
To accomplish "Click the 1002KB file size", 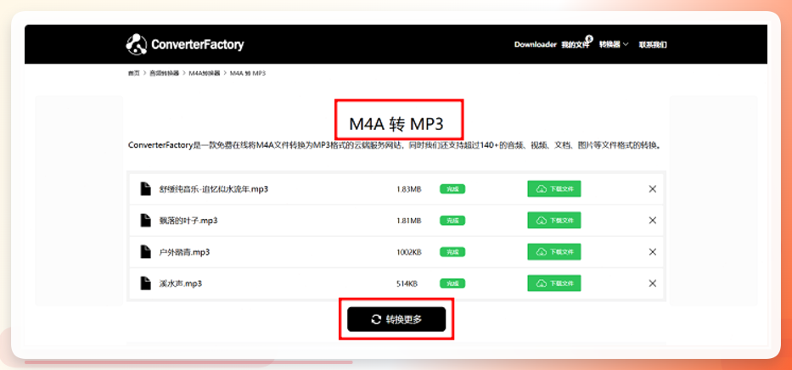I will pos(409,252).
